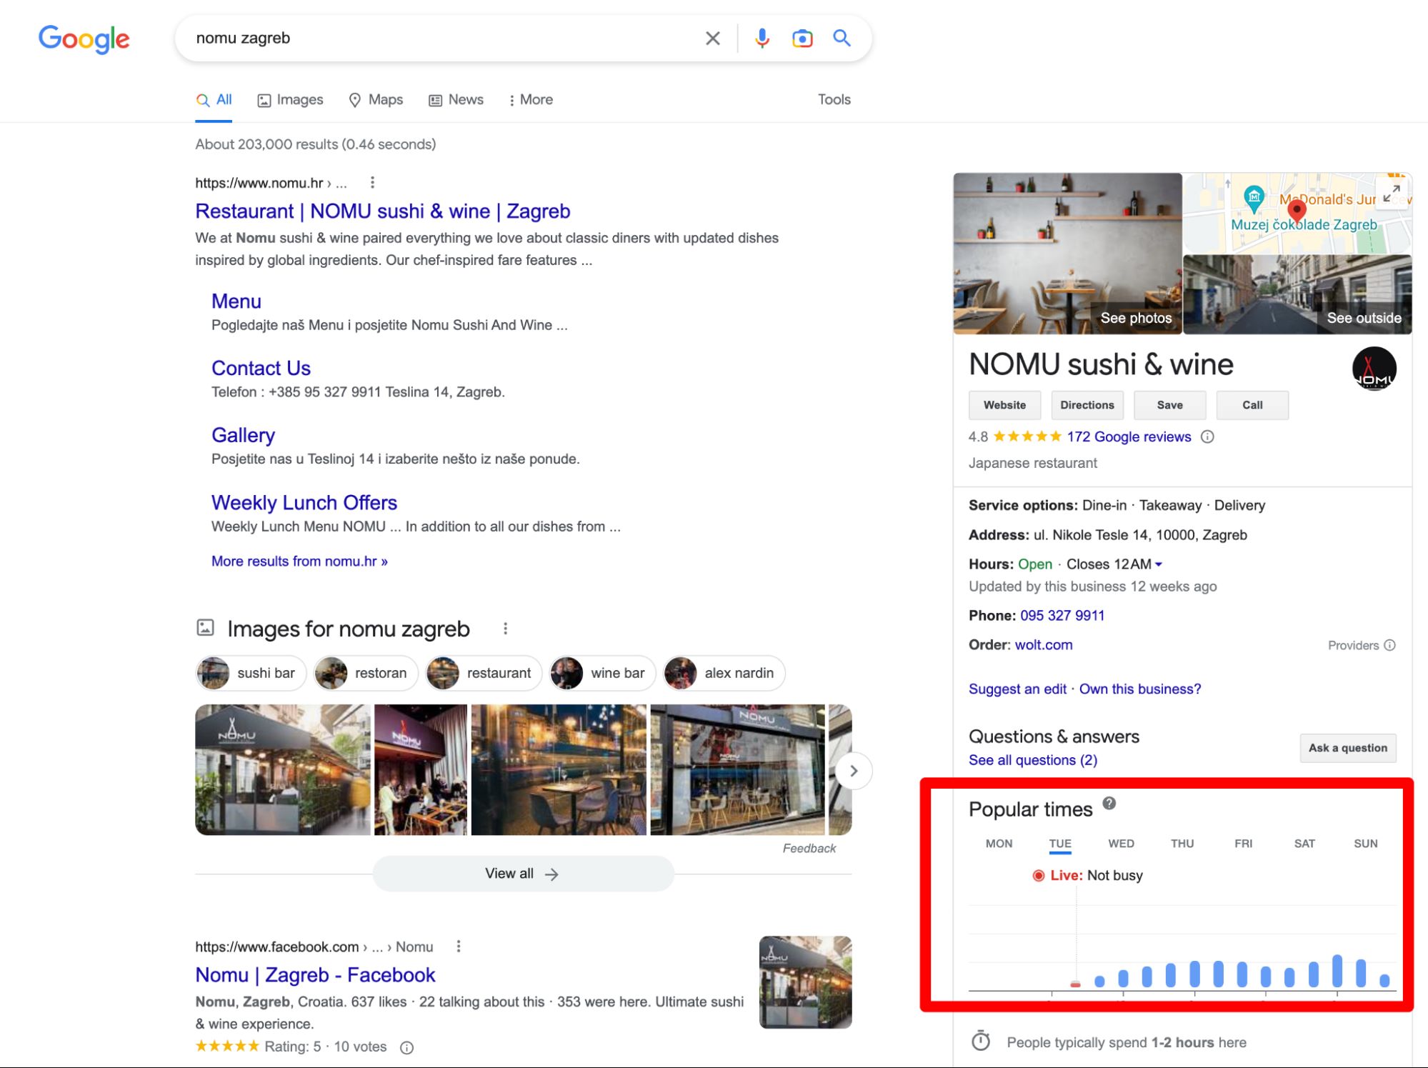Expand the opening hours dropdown arrow
Screen dimensions: 1428x1068
click(x=1159, y=564)
